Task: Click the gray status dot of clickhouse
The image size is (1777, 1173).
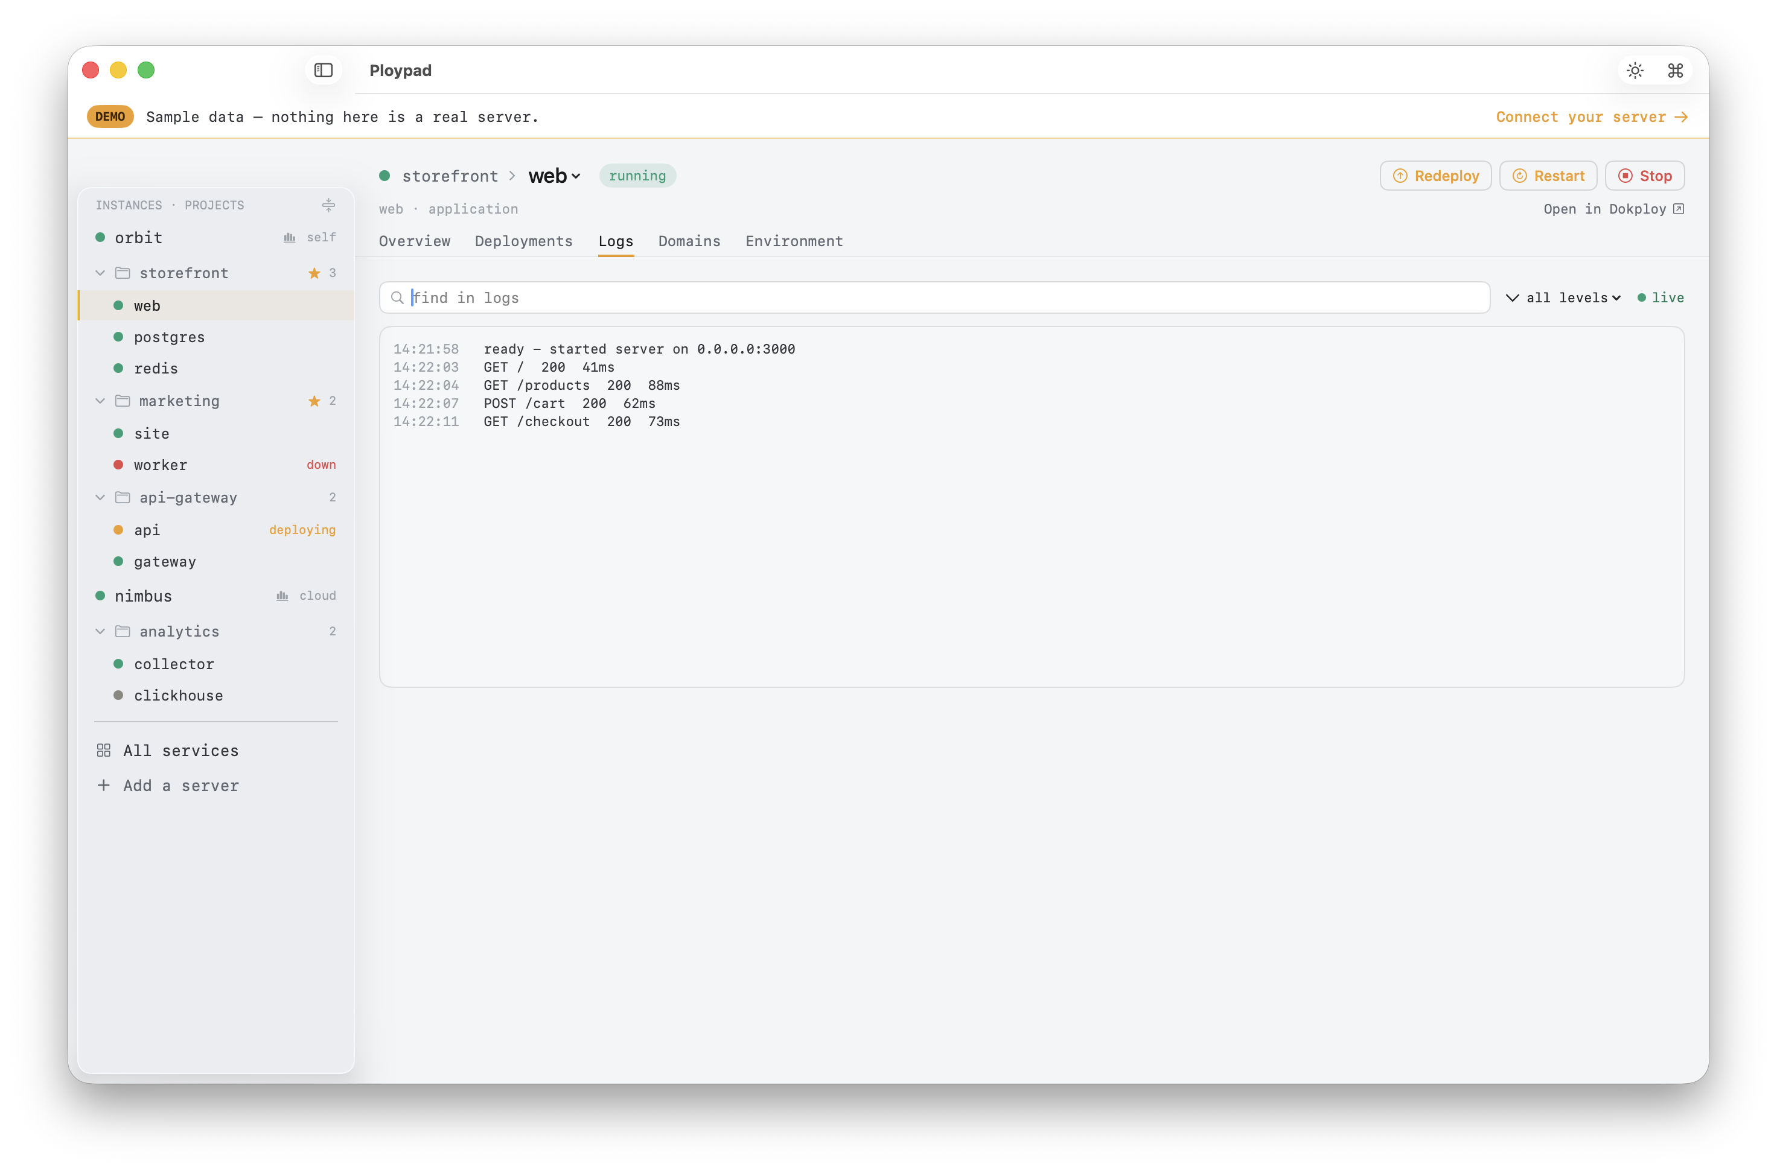Action: 118,696
